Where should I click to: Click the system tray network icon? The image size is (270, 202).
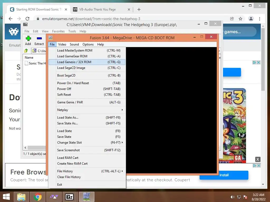click(239, 197)
